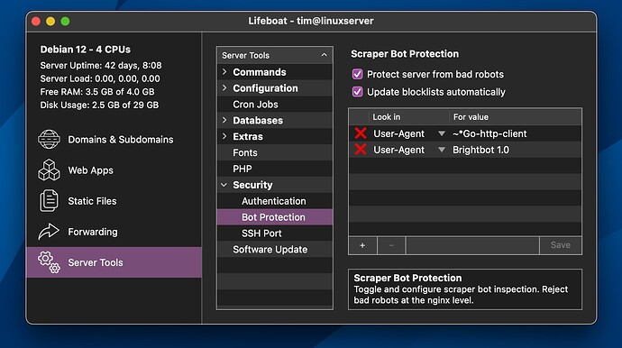Select Fonts in the tools list

tap(275, 152)
